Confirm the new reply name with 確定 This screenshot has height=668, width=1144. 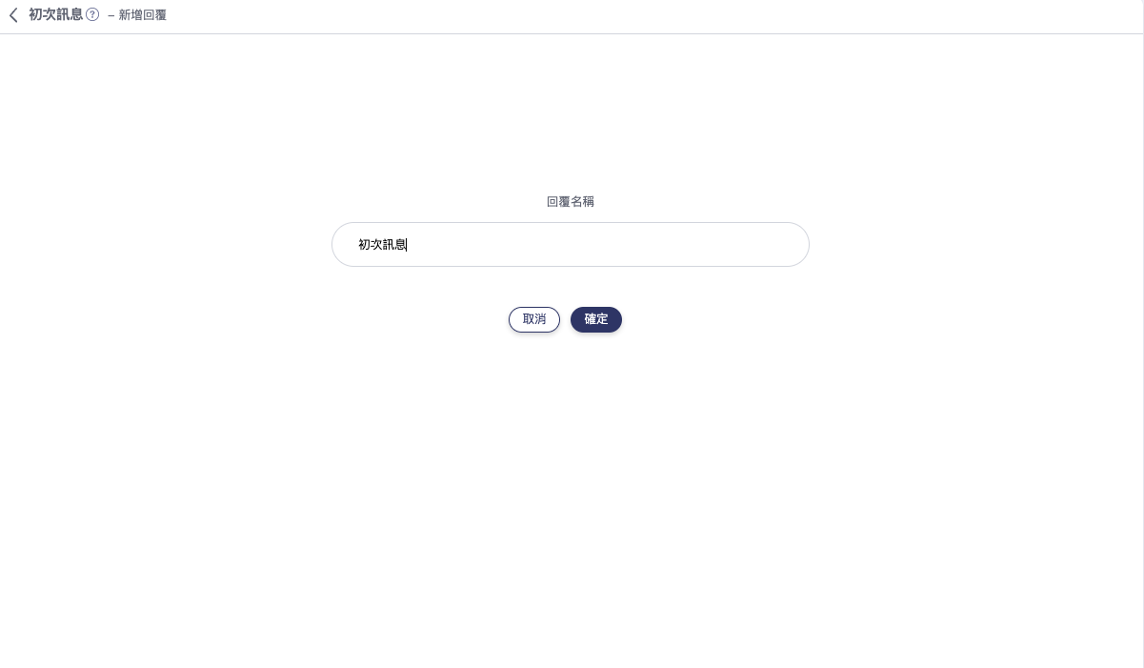(596, 319)
